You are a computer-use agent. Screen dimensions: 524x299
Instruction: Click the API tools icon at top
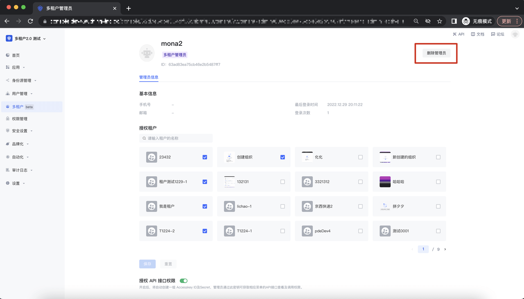454,34
